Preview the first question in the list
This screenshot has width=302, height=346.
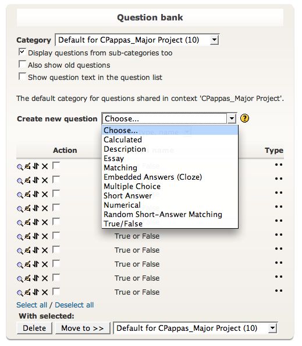click(x=20, y=167)
